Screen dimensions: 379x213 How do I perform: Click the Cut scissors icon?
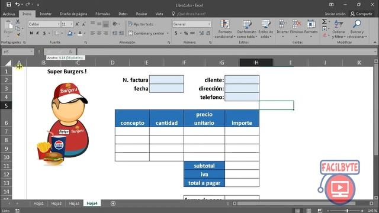coord(18,21)
